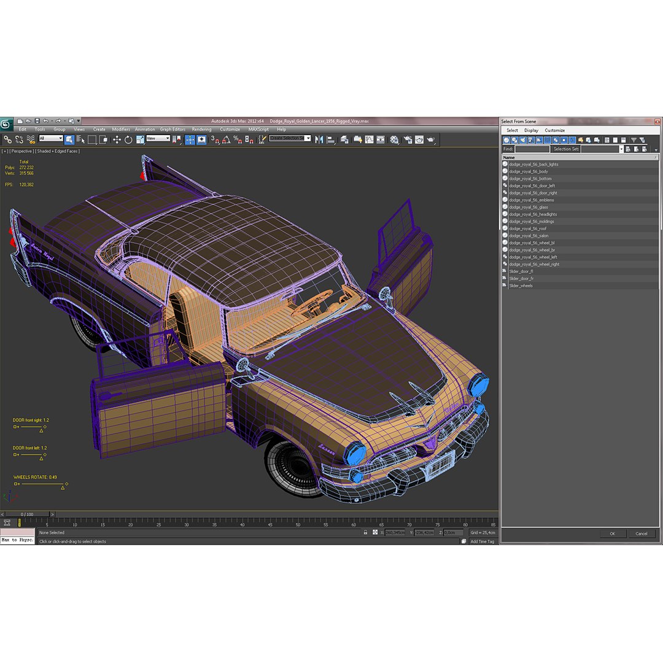Click the 3ds Max application logo button
The height and width of the screenshot is (663, 663).
(6, 124)
